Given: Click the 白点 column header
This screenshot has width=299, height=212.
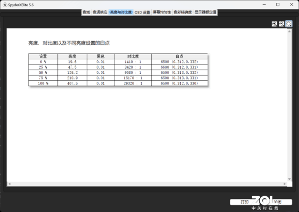Looking at the screenshot, I should point(179,56).
